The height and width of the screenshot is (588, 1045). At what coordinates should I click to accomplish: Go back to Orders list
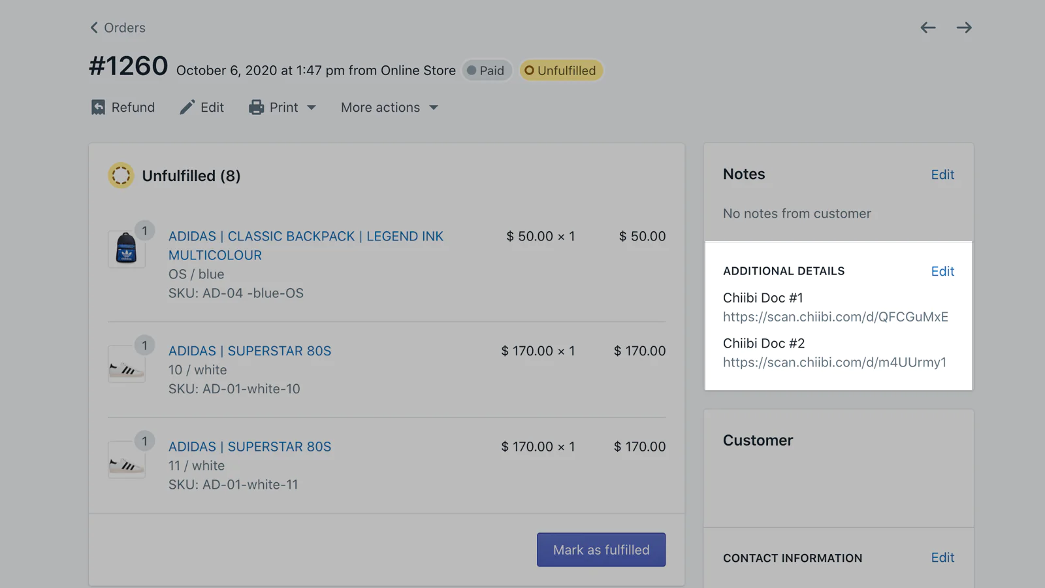point(118,27)
